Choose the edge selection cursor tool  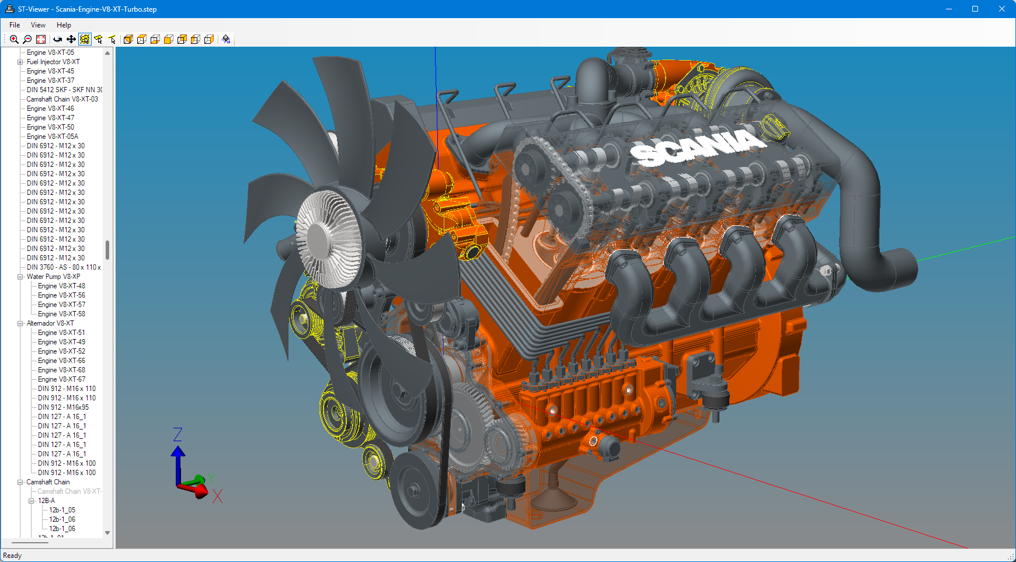[x=112, y=39]
